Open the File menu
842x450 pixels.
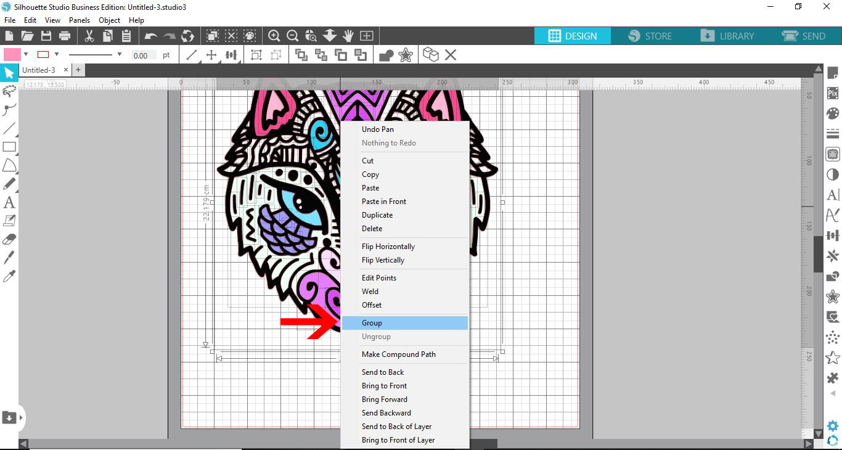[x=10, y=20]
